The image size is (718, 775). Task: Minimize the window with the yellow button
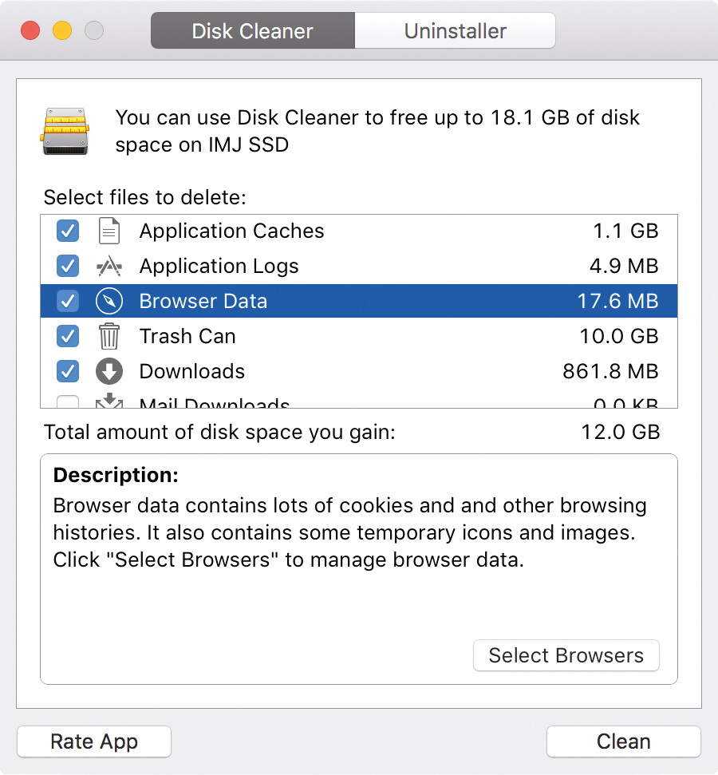pos(62,31)
